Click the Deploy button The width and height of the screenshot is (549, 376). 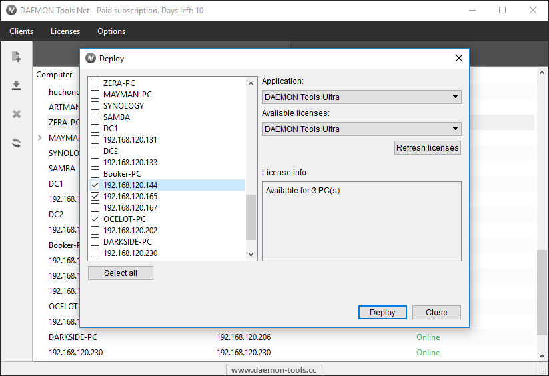[382, 312]
